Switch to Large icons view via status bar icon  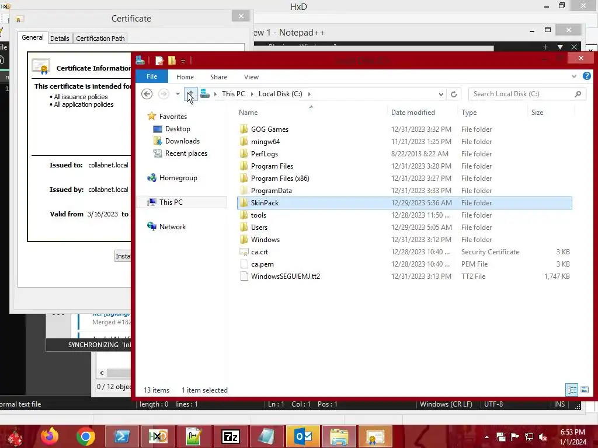(584, 390)
